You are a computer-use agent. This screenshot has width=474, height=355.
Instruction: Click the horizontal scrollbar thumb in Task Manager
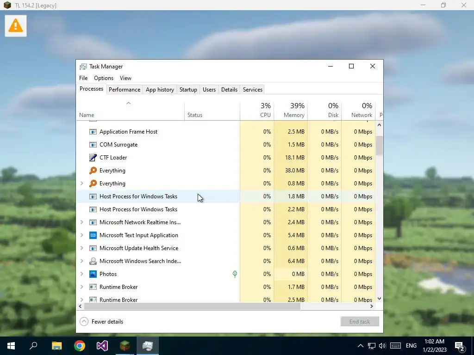pyautogui.click(x=193, y=306)
